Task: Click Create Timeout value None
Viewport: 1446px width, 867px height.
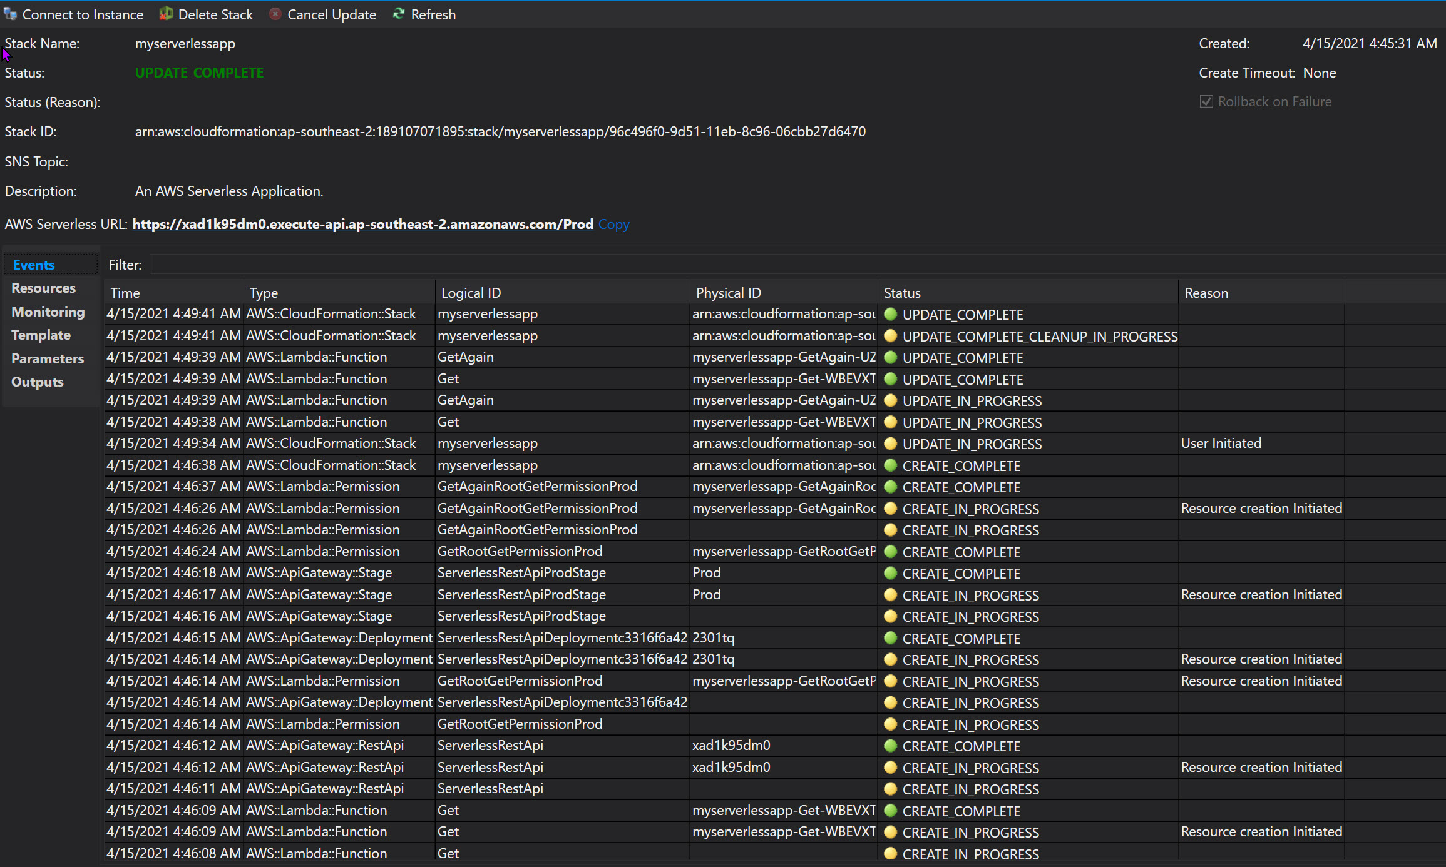Action: (1320, 73)
